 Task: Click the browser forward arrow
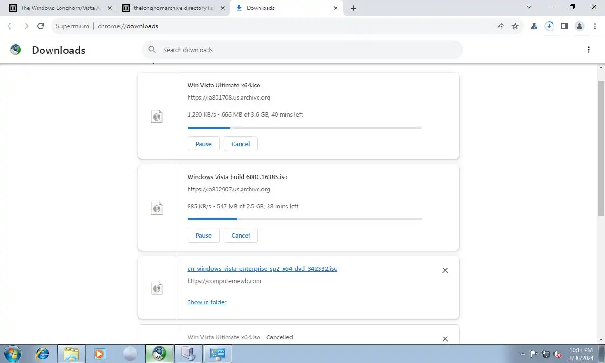pos(26,26)
